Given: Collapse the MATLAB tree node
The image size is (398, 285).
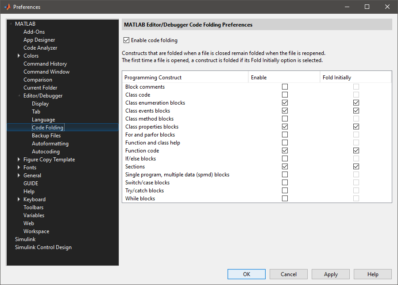Looking at the screenshot, I should [x=11, y=24].
